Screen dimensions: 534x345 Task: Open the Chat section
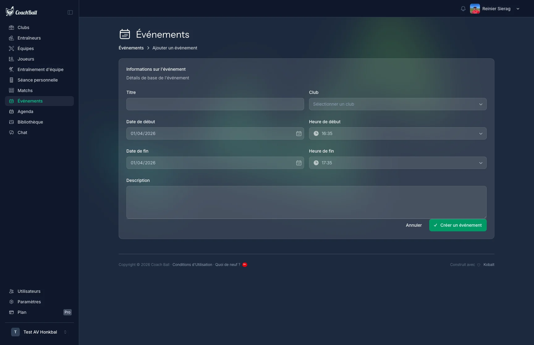click(39, 133)
